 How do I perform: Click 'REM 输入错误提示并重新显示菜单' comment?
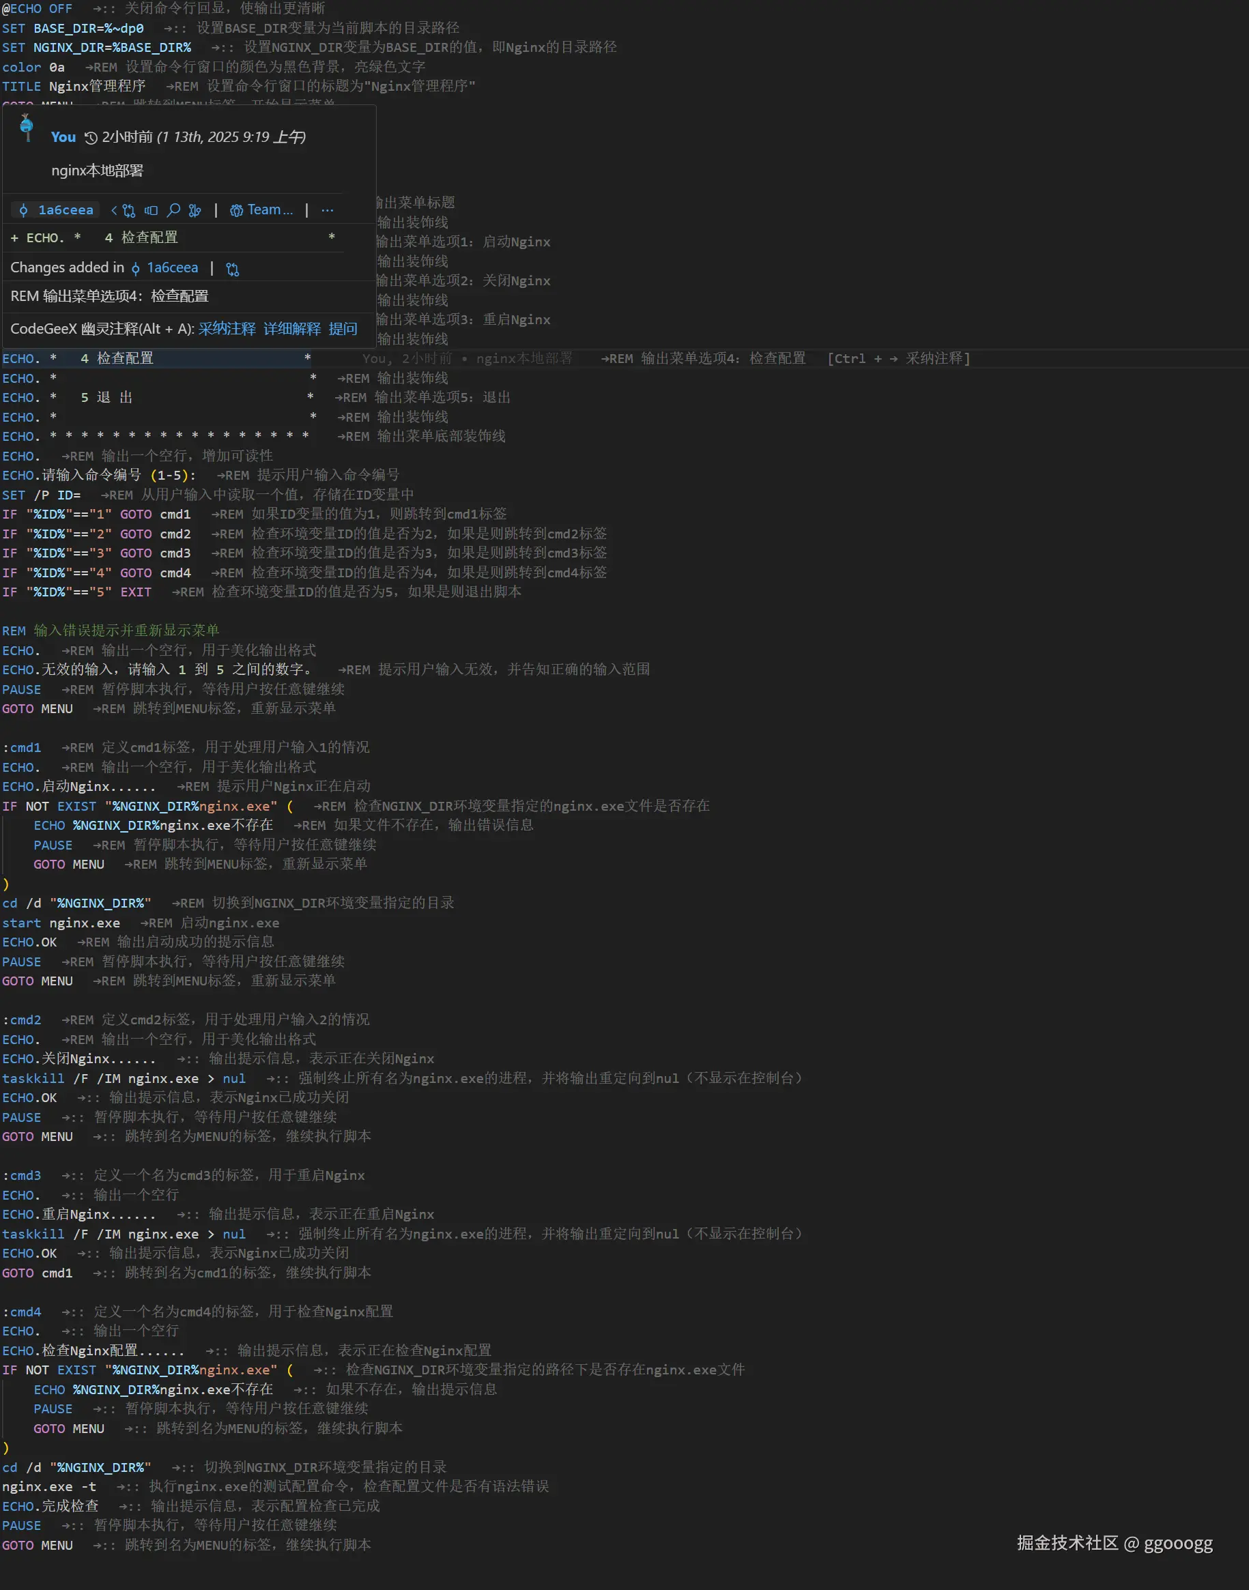tap(111, 631)
